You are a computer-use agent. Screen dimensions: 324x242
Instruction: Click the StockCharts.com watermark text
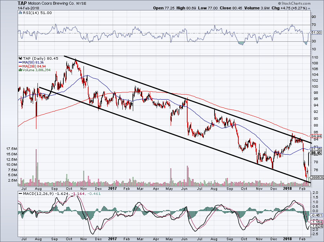294,3
